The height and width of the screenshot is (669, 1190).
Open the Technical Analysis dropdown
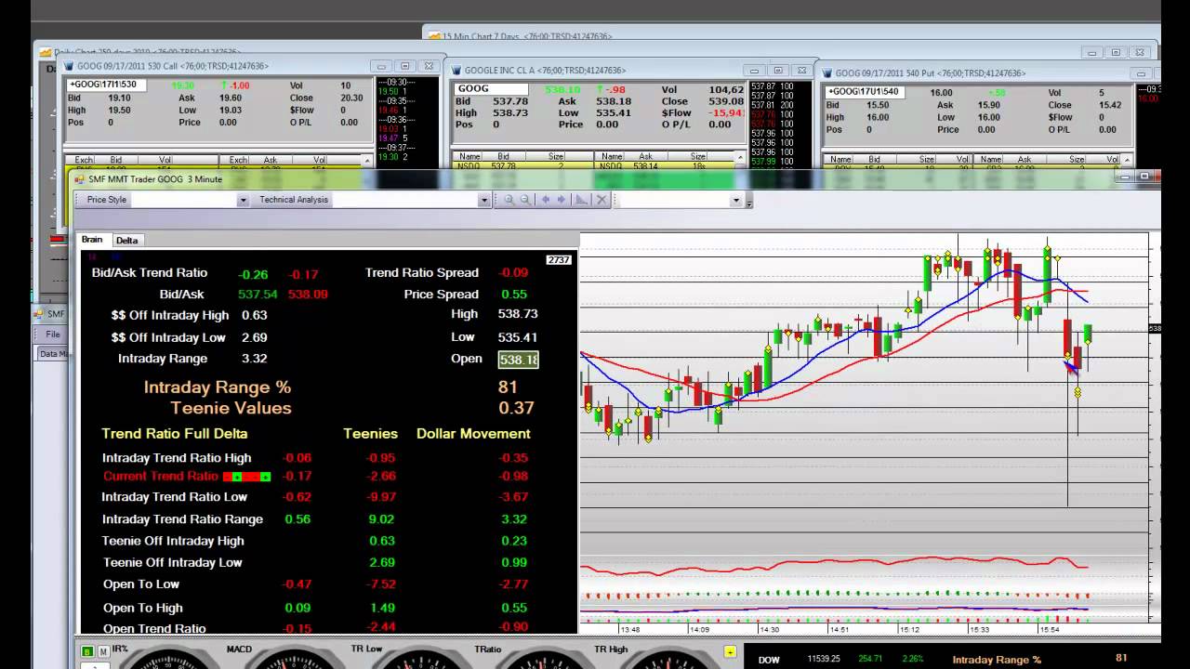point(483,200)
